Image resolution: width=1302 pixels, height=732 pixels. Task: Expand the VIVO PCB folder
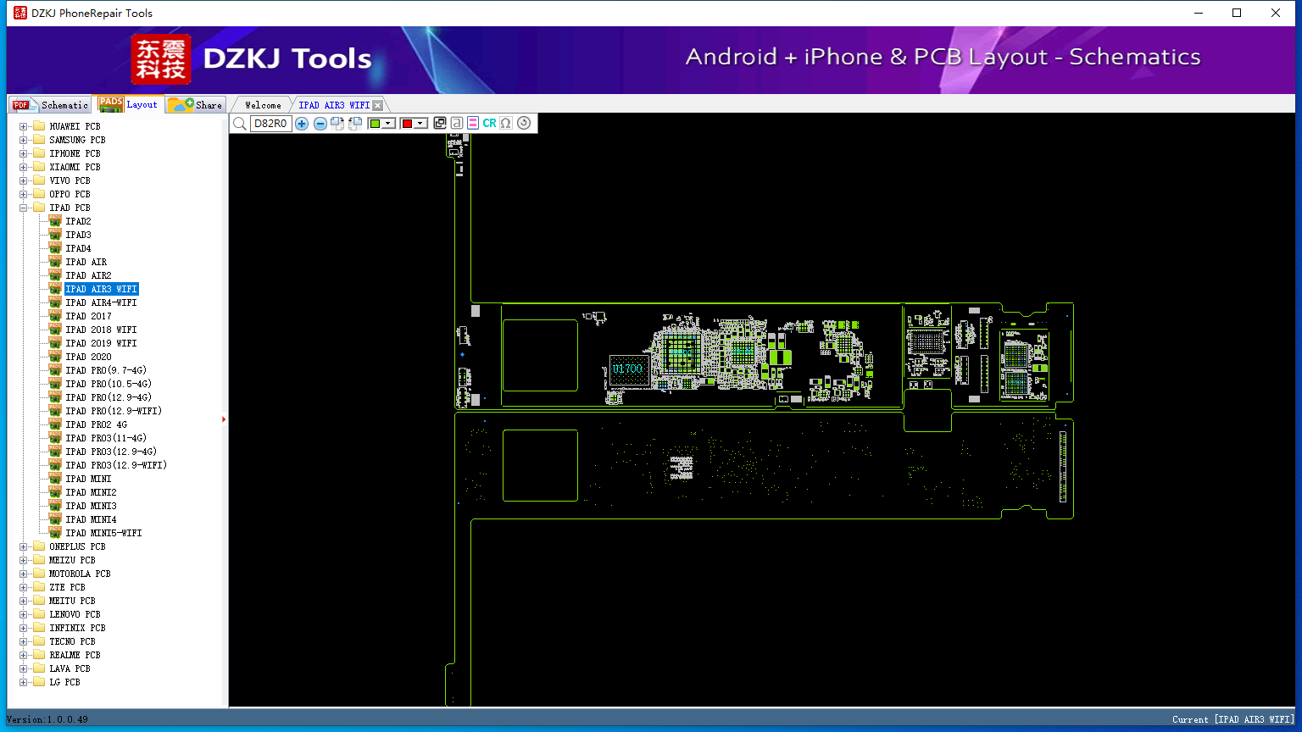point(24,180)
